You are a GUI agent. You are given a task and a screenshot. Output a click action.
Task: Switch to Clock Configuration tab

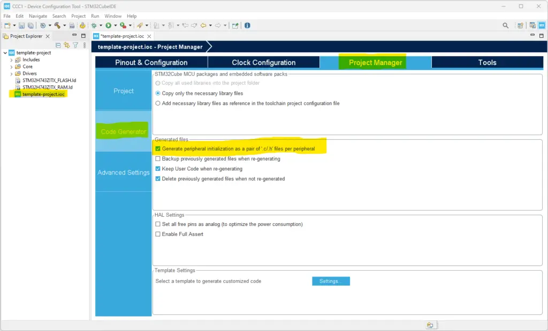point(263,62)
